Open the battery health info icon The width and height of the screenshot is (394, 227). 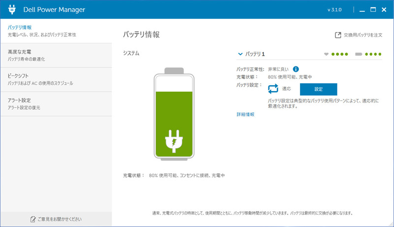point(296,69)
